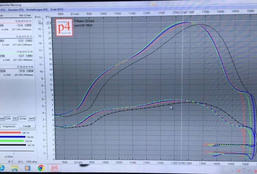
Task: Select the red measurement bar 126.14
Action: coord(11,133)
